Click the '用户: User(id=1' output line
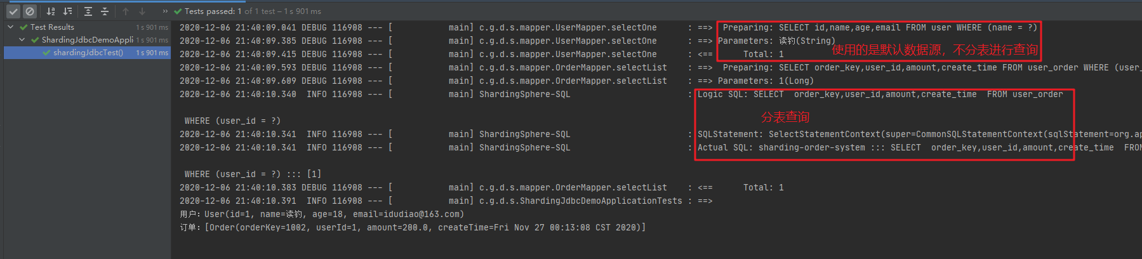The image size is (1142, 259). pyautogui.click(x=322, y=214)
